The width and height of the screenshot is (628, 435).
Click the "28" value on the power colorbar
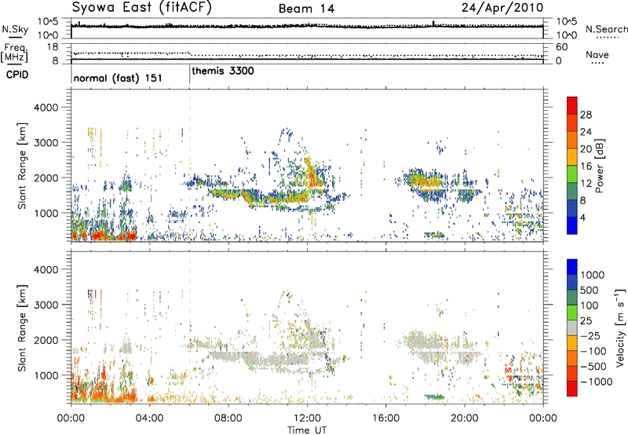pos(586,115)
